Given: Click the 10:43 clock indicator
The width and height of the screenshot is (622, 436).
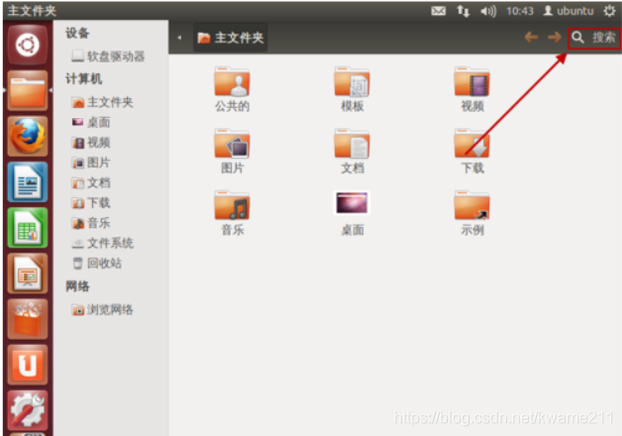Looking at the screenshot, I should 520,11.
